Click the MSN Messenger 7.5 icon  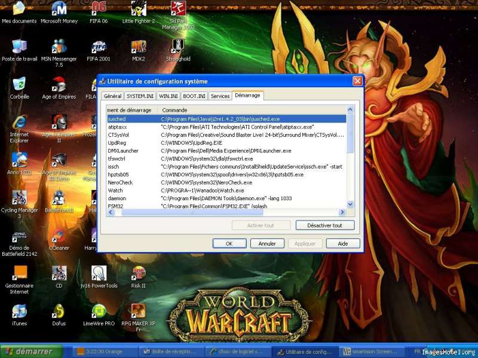pos(59,47)
